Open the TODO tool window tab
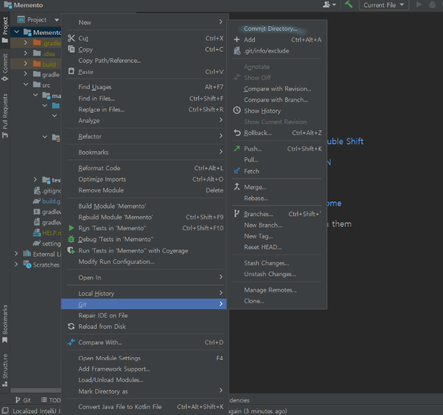Viewport: 443px width, 415px height. [51, 400]
